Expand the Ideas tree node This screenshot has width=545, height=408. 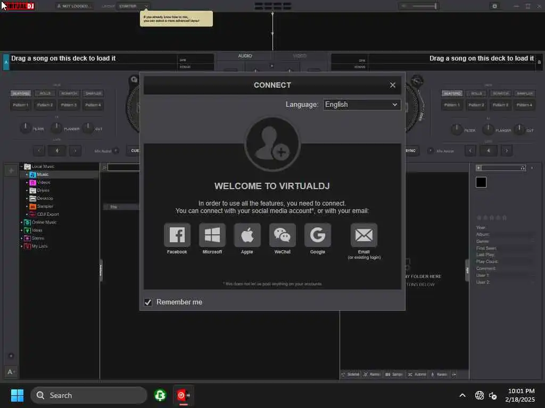point(21,231)
